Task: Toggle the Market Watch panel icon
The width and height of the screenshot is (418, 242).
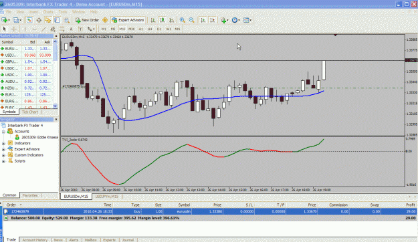Action: click(29, 20)
